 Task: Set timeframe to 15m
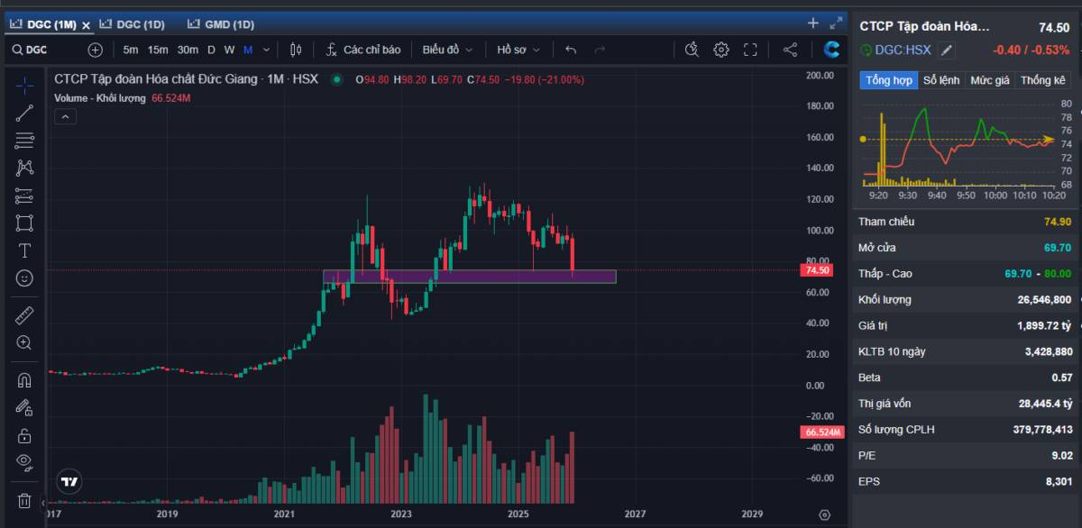158,50
